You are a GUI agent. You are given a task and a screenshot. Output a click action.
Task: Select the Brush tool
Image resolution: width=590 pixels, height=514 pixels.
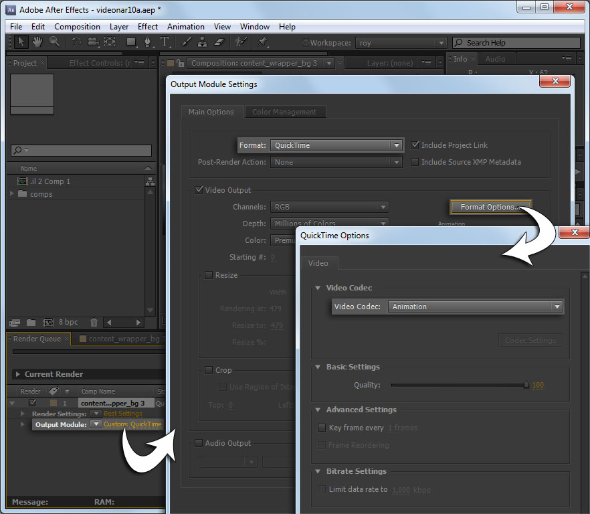tap(186, 41)
